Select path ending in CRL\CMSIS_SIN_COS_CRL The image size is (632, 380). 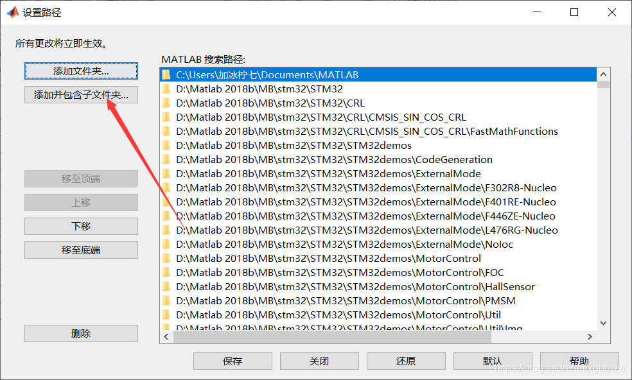pos(378,117)
